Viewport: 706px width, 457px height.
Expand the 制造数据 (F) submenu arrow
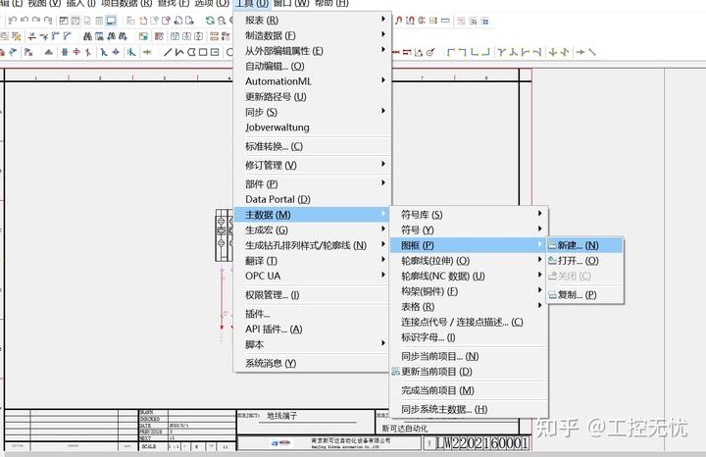click(383, 34)
